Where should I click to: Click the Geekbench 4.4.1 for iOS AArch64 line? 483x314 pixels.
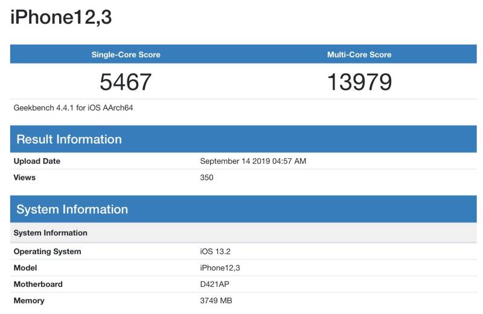pos(73,108)
